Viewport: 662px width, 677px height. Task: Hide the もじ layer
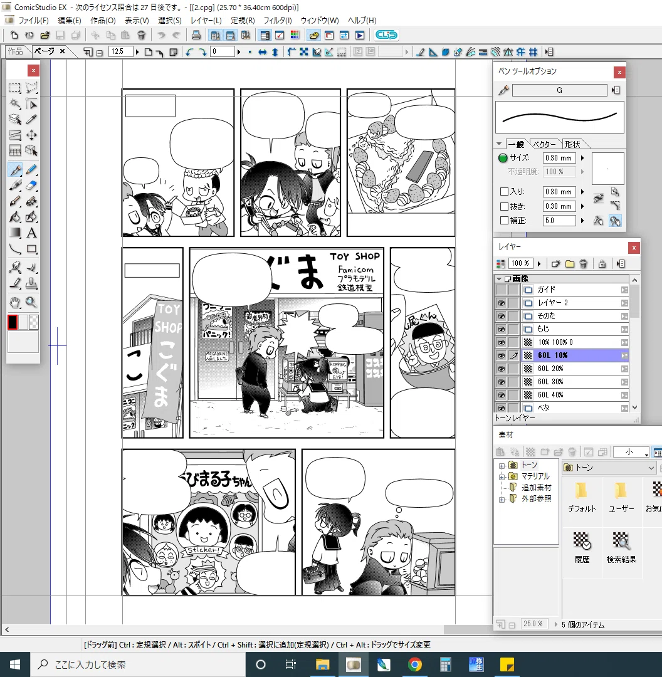tap(501, 329)
